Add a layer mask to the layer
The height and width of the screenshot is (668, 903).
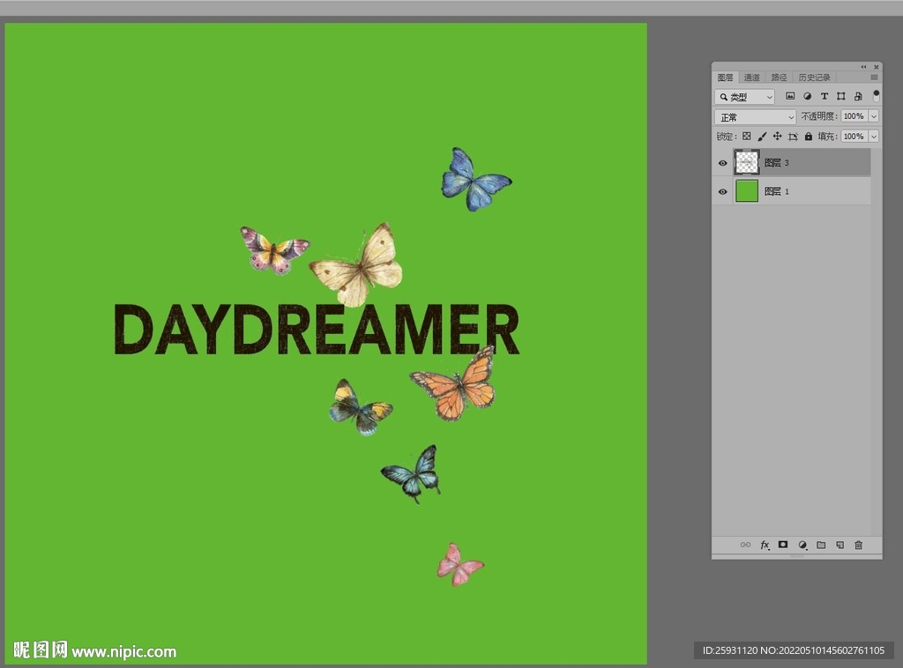(x=783, y=546)
